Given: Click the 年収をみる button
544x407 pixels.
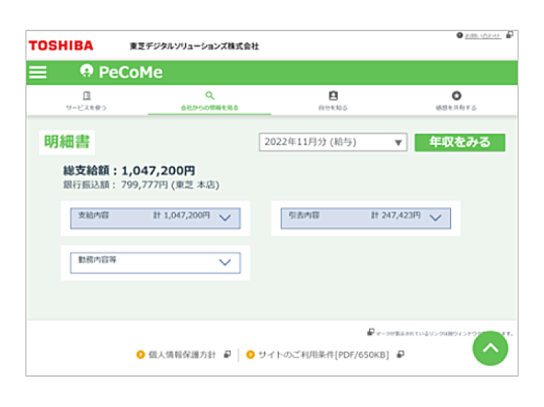Looking at the screenshot, I should (x=460, y=142).
